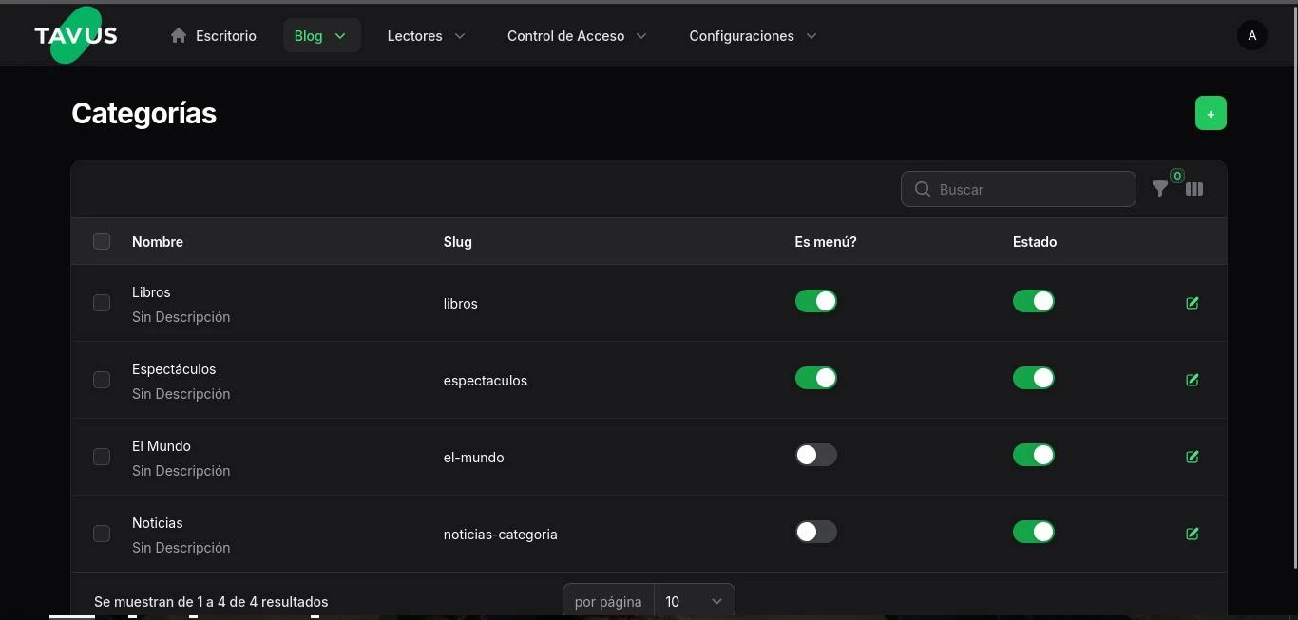
Task: Open the Lectores navigation menu
Action: [x=426, y=36]
